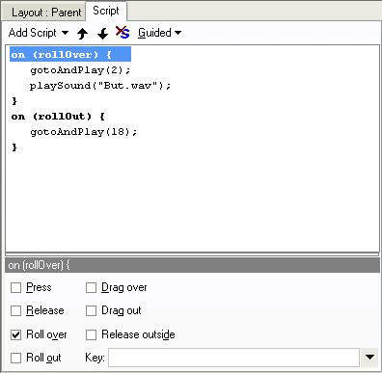Delete script with the red X icon
382x373 pixels.
click(x=123, y=33)
